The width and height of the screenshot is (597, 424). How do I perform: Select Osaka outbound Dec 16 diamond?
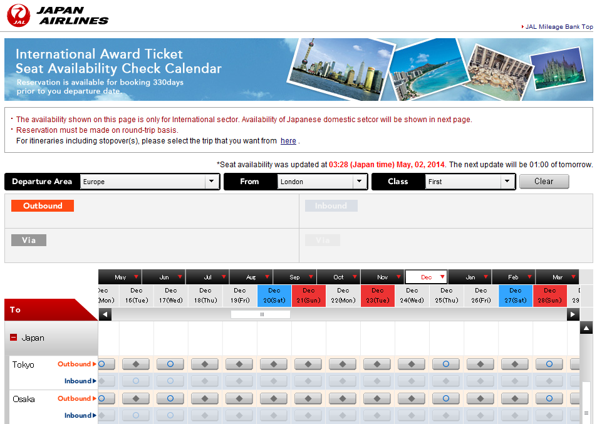click(136, 398)
